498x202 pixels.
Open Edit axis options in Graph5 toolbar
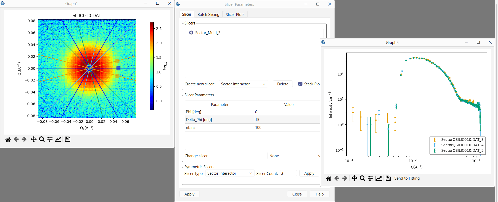coord(379,178)
